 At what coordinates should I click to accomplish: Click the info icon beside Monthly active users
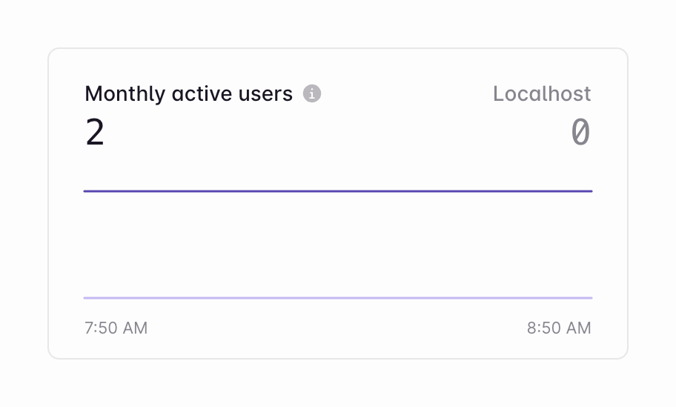tap(312, 94)
